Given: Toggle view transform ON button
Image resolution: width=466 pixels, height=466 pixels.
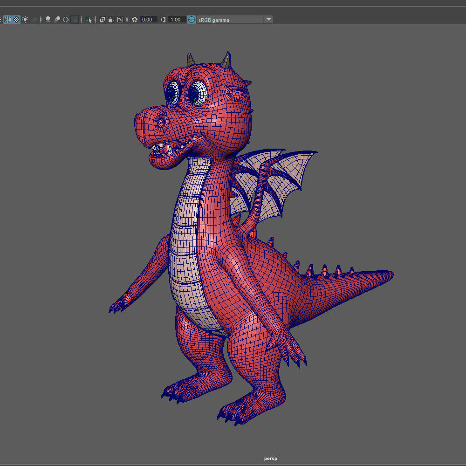Looking at the screenshot, I should tap(192, 20).
